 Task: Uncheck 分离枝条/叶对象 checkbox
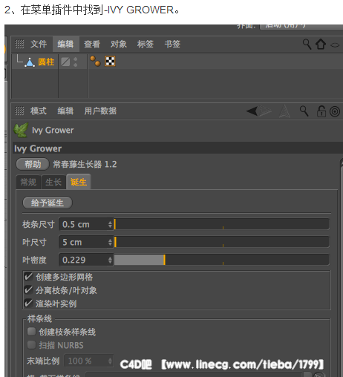28,290
